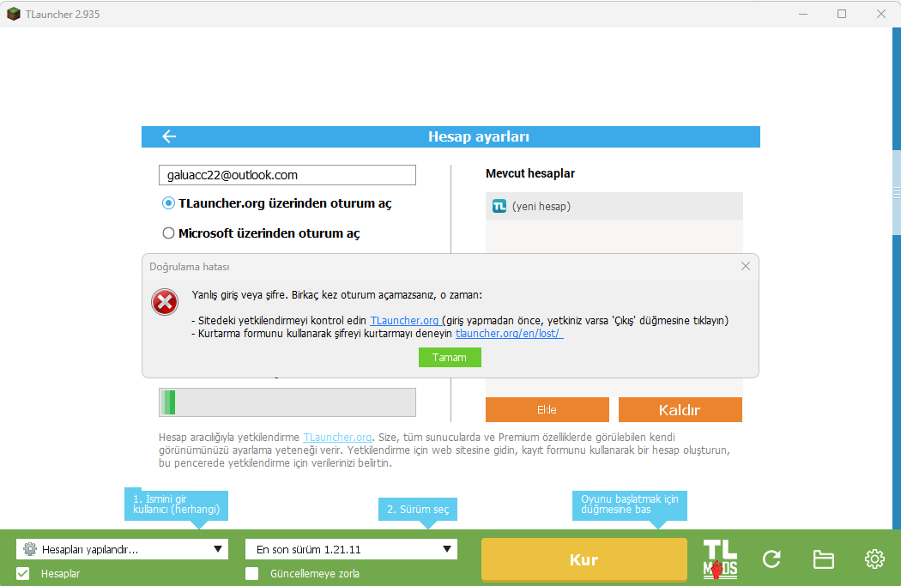Image resolution: width=901 pixels, height=586 pixels.
Task: Click the red error icon in dialog
Action: click(165, 302)
